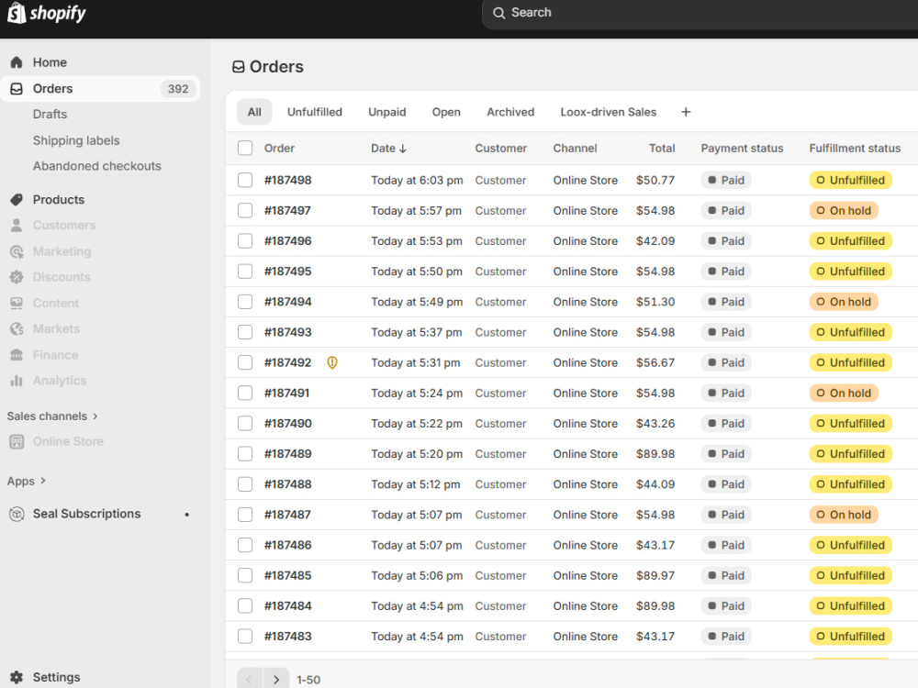The height and width of the screenshot is (688, 918).
Task: Check the box for order #187483
Action: coord(245,637)
